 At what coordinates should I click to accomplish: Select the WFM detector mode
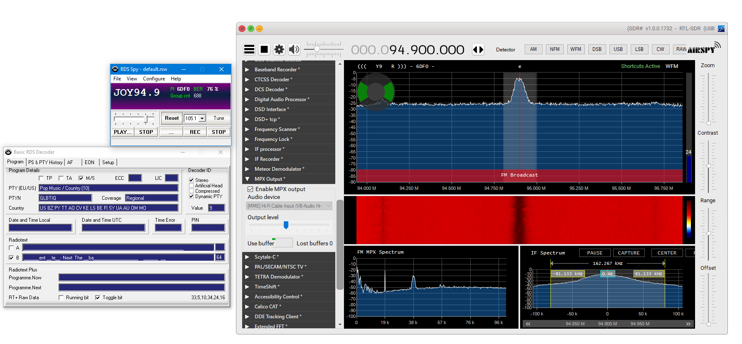[576, 49]
